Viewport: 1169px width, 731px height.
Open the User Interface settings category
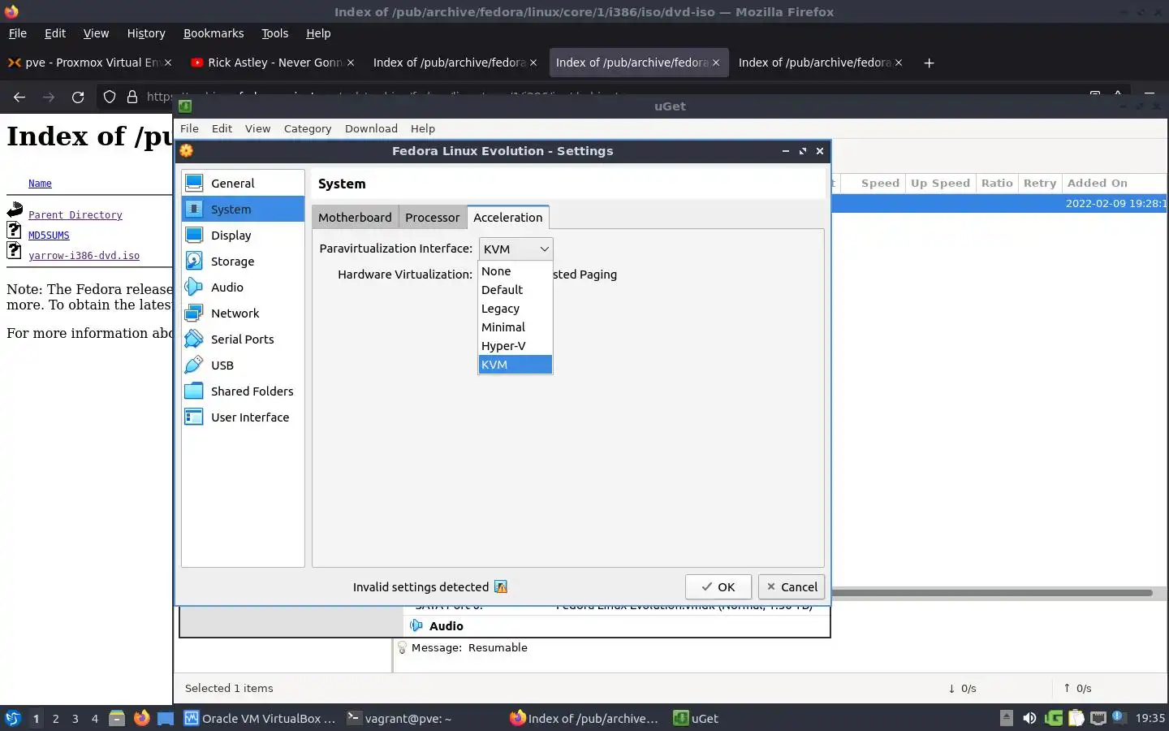pyautogui.click(x=243, y=417)
